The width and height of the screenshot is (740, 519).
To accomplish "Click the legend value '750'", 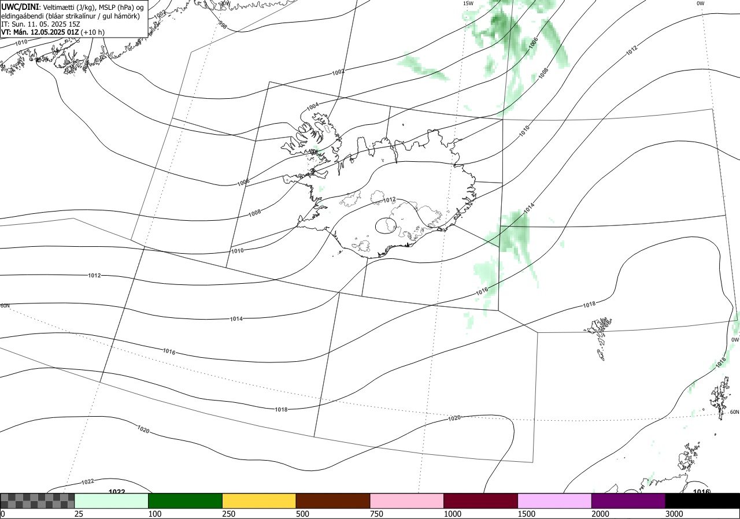I will pos(376,514).
